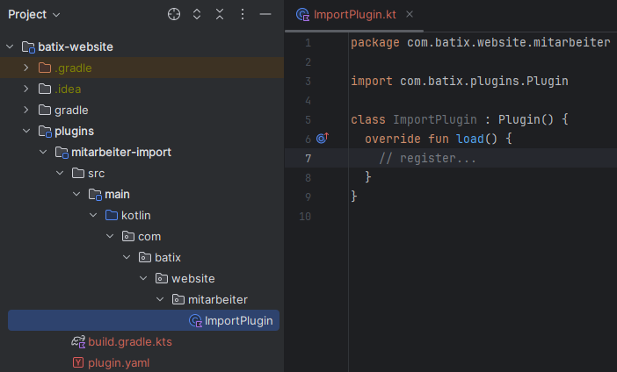Image resolution: width=617 pixels, height=372 pixels.
Task: Select ImportPlugin class in project tree
Action: coord(238,320)
